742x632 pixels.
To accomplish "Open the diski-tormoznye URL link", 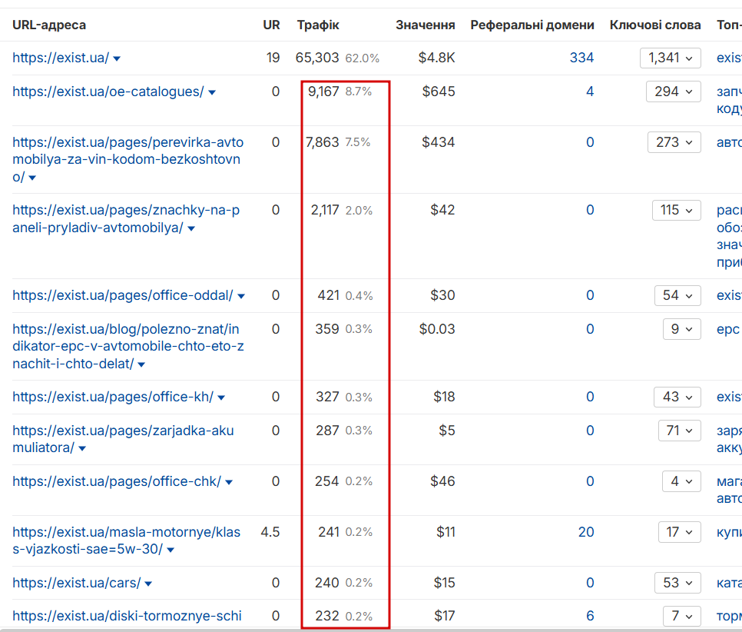I will (127, 616).
